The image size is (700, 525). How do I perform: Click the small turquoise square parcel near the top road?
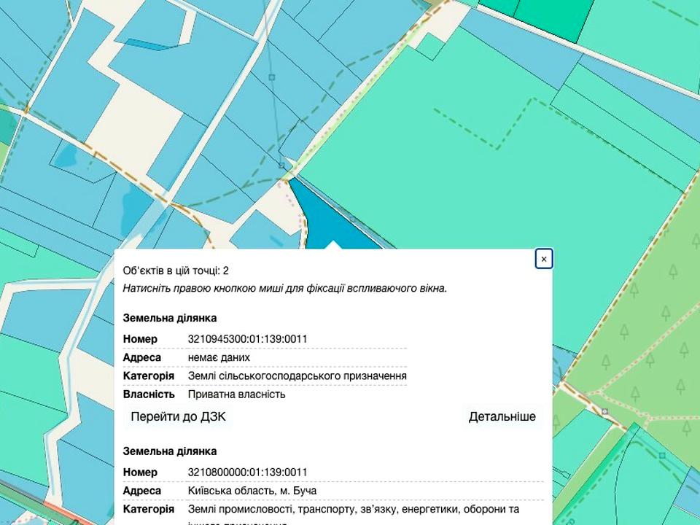tap(432, 47)
